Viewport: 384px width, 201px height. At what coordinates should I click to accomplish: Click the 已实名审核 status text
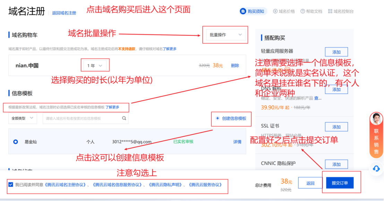point(184,141)
